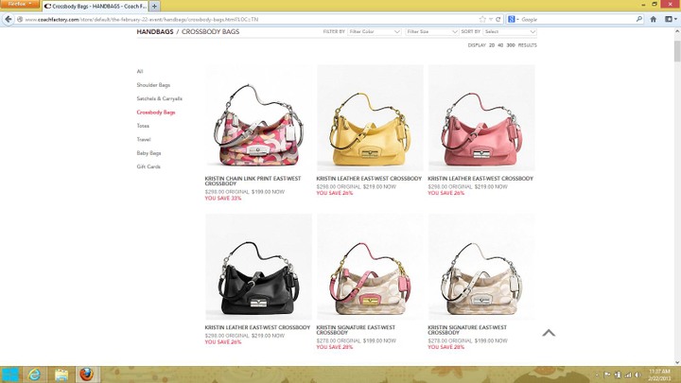Open the Firefox home page icon
Viewport: 681px width, 383px height.
(654, 19)
